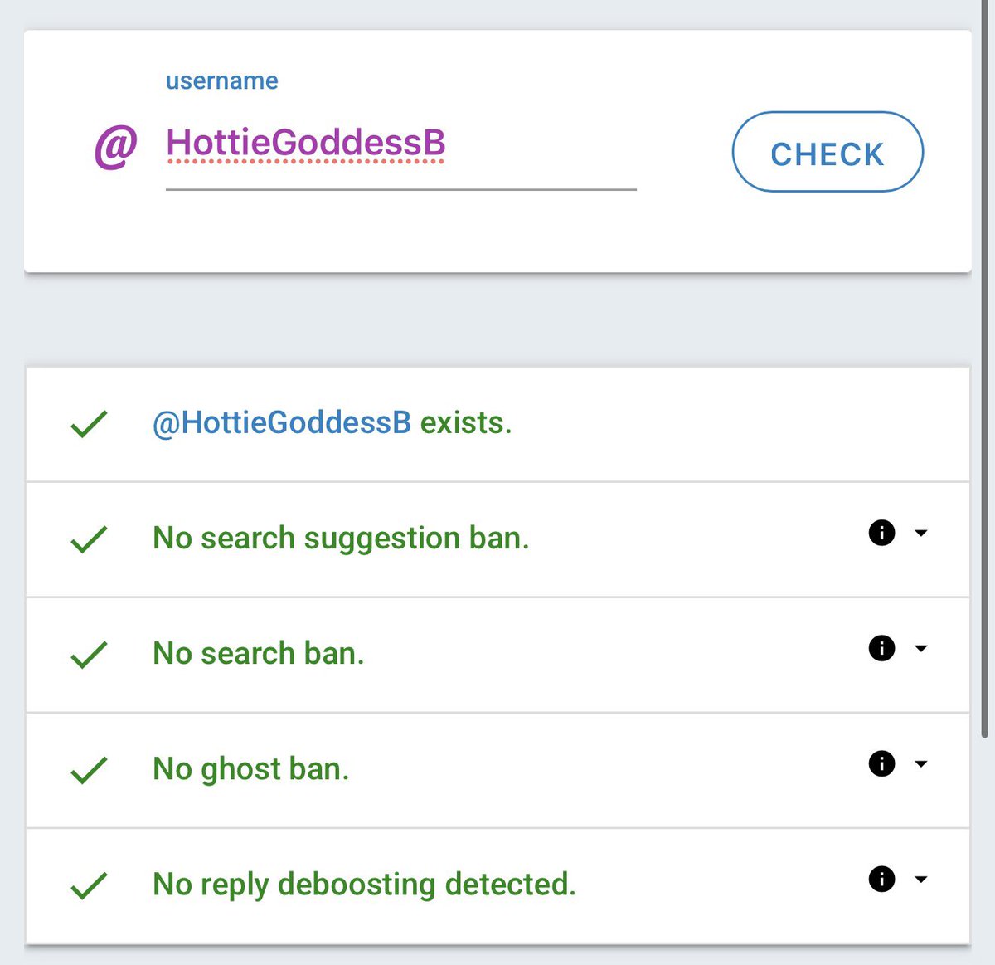
Task: Select the No ghost ban result row
Action: tap(498, 770)
